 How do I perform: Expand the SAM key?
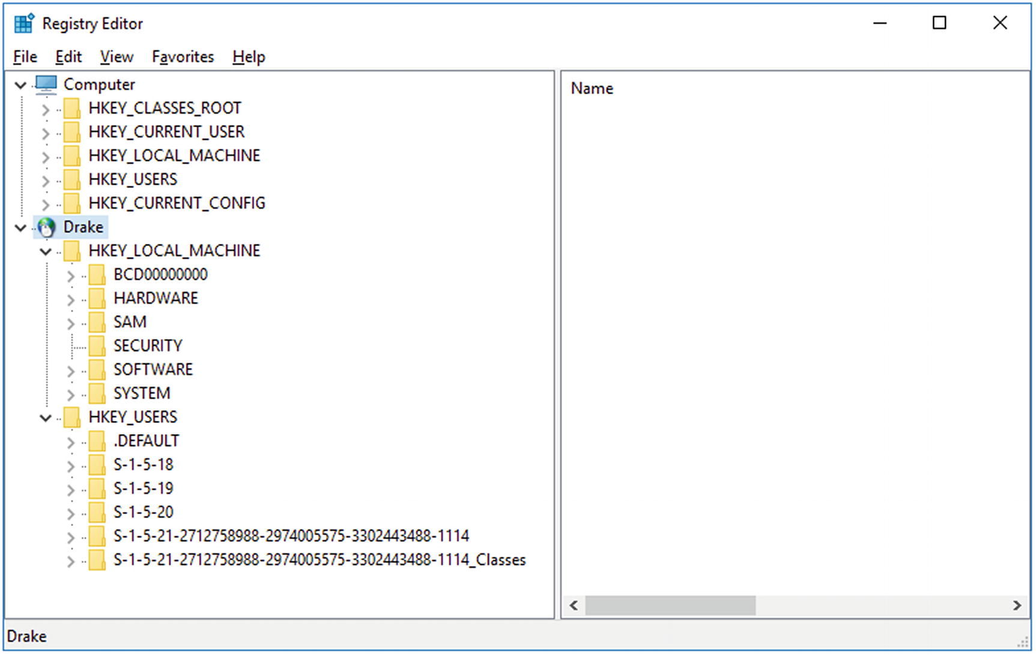click(71, 324)
